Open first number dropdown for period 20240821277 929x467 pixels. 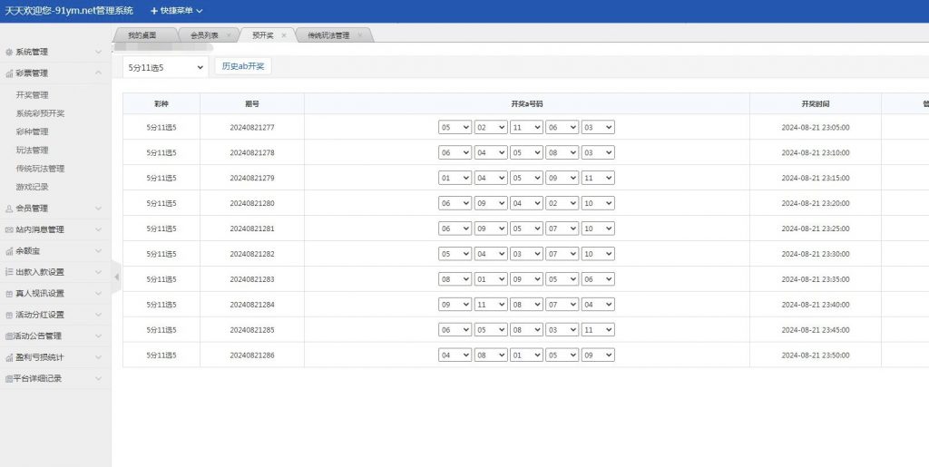[x=455, y=128]
